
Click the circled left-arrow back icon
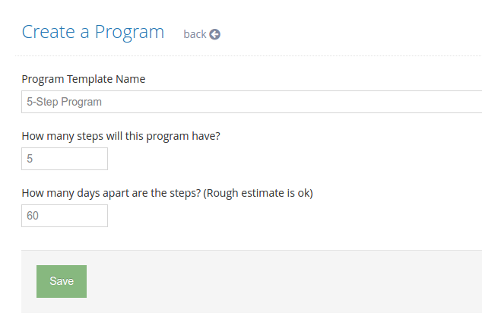(x=215, y=34)
